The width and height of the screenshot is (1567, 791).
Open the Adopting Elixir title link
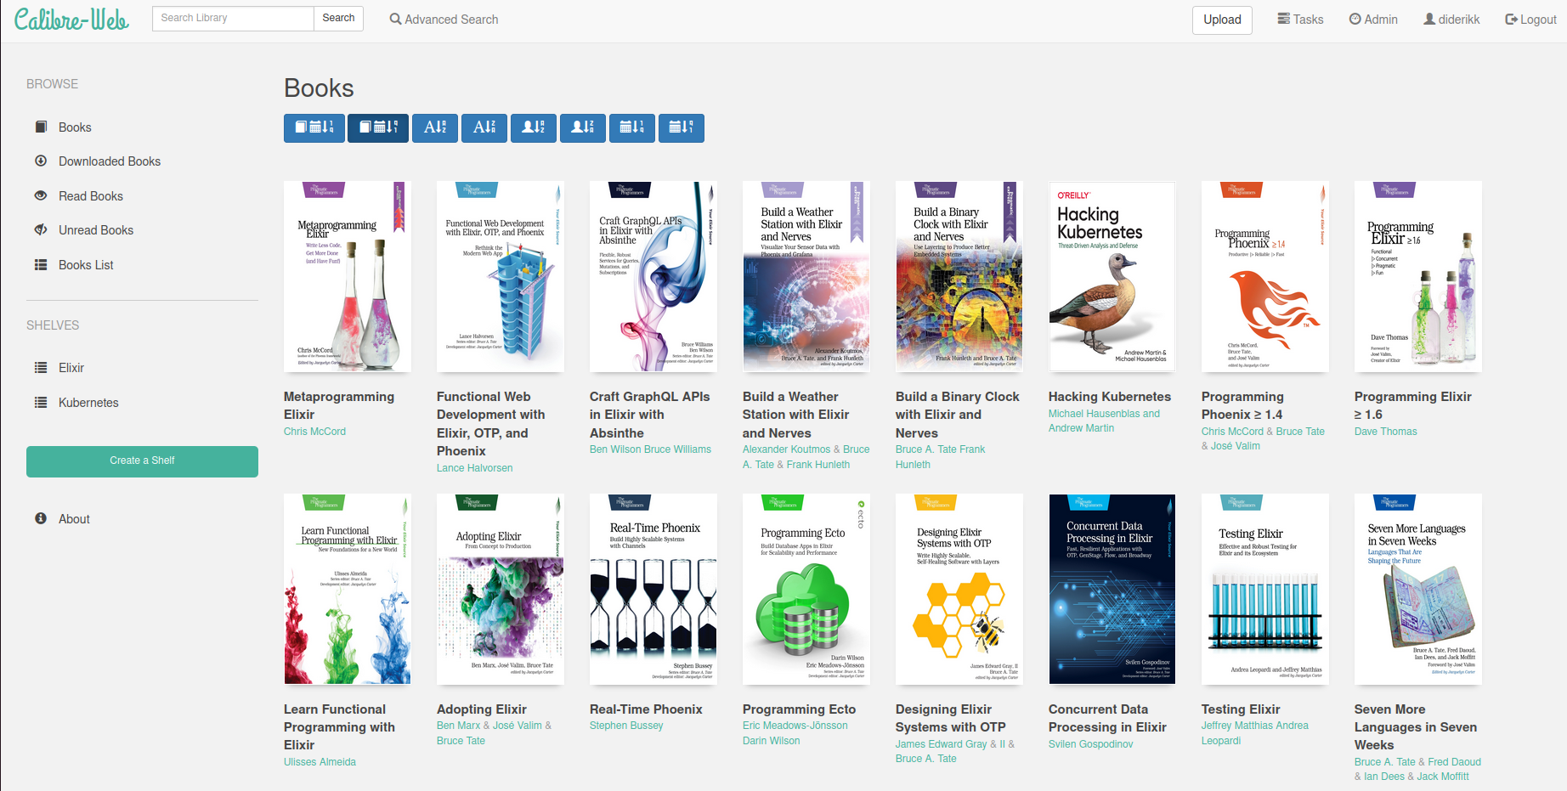coord(481,709)
